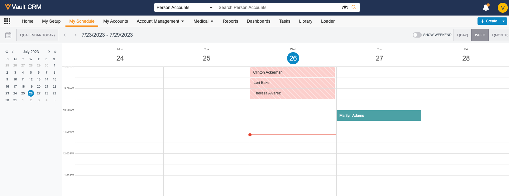
Task: Open the Reports tab
Action: click(x=230, y=21)
